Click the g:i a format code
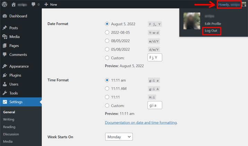Viewport: 248px width, 146px height. point(154,80)
